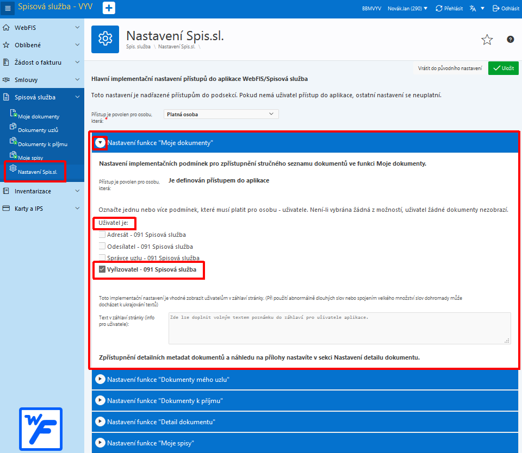Click the hamburger menu icon

[8, 8]
